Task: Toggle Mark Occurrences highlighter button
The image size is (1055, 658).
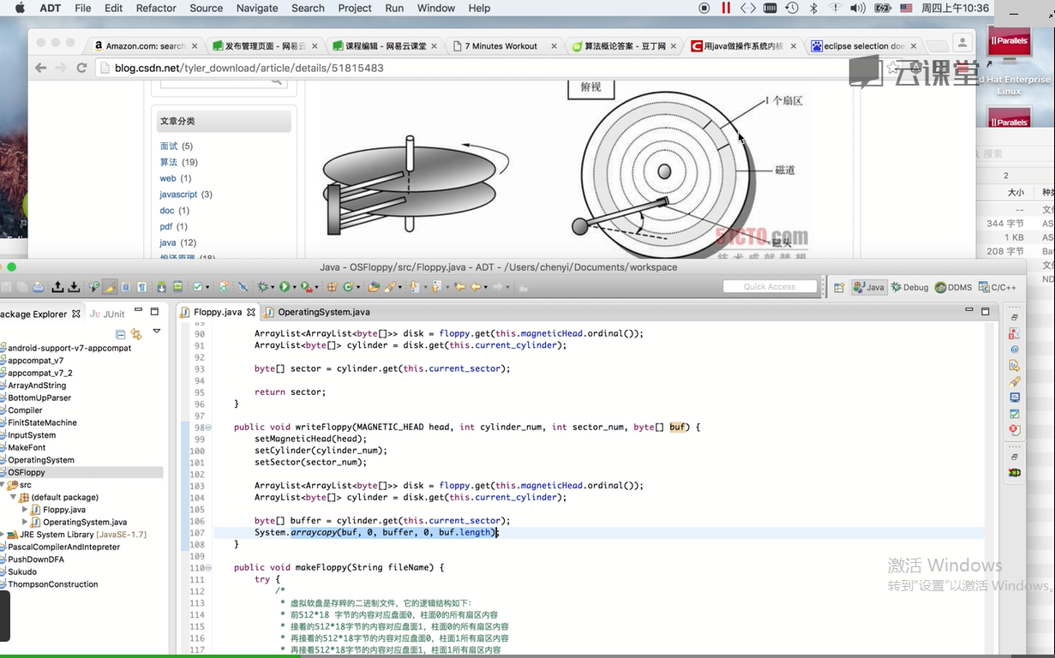Action: click(110, 287)
